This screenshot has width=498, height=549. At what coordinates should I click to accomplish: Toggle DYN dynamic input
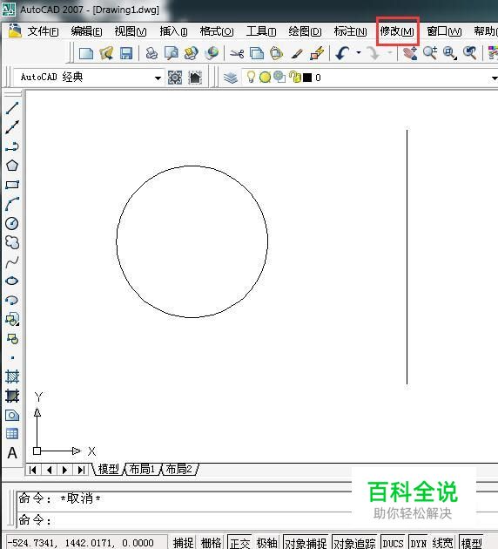click(418, 543)
